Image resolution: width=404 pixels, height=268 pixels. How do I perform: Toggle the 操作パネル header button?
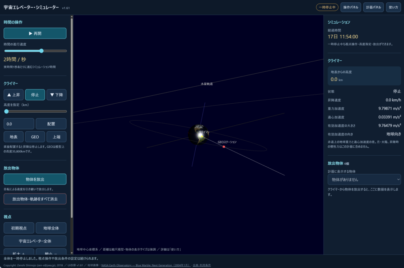click(351, 7)
